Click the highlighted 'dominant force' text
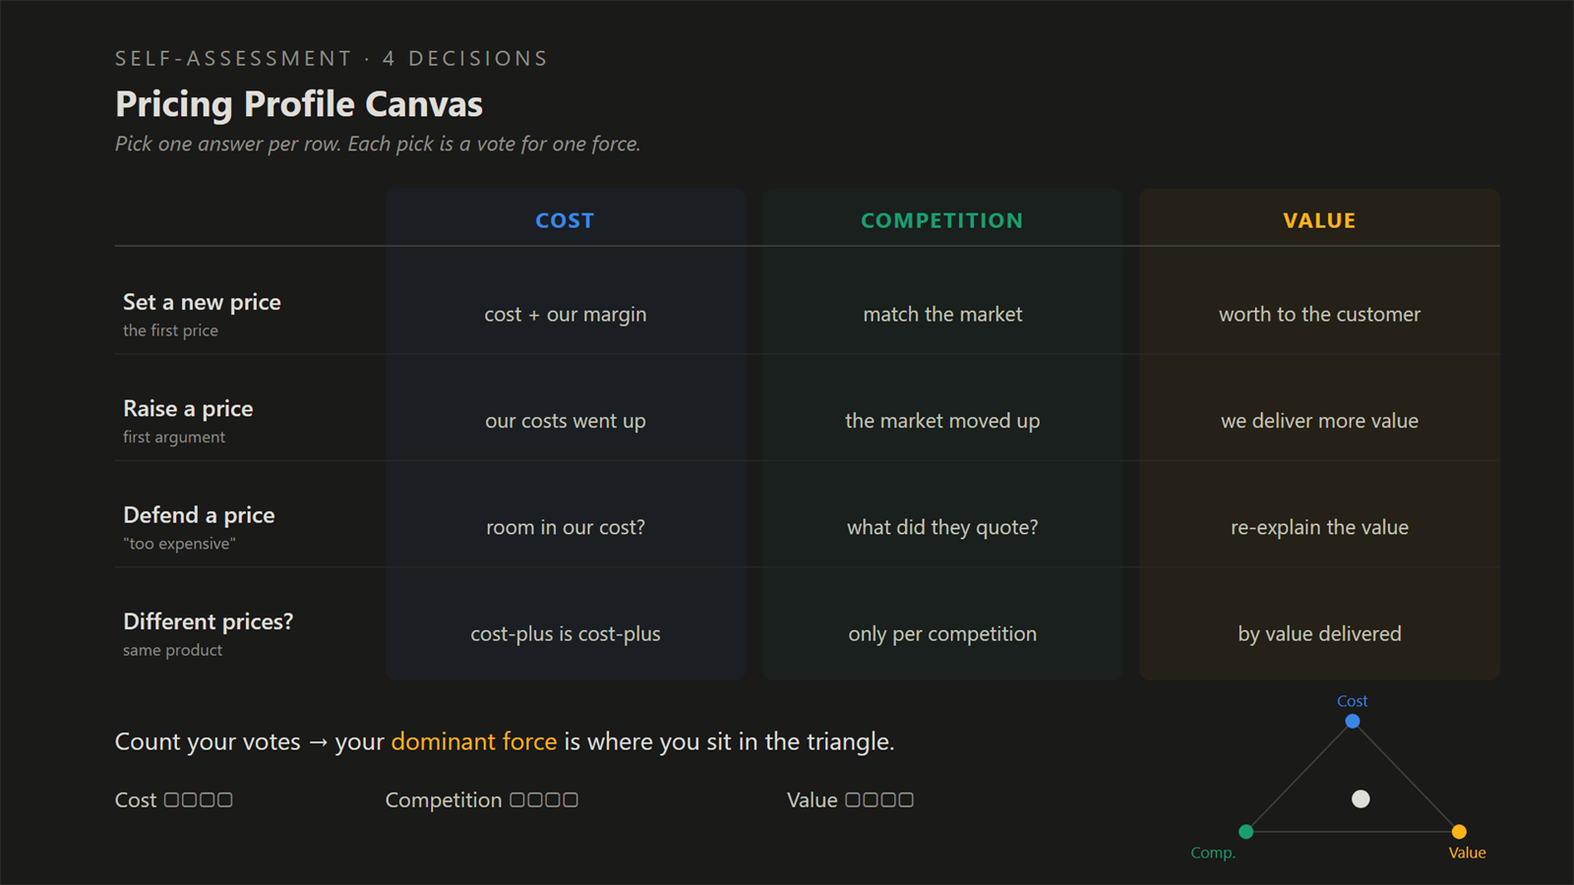This screenshot has width=1574, height=885. [474, 741]
